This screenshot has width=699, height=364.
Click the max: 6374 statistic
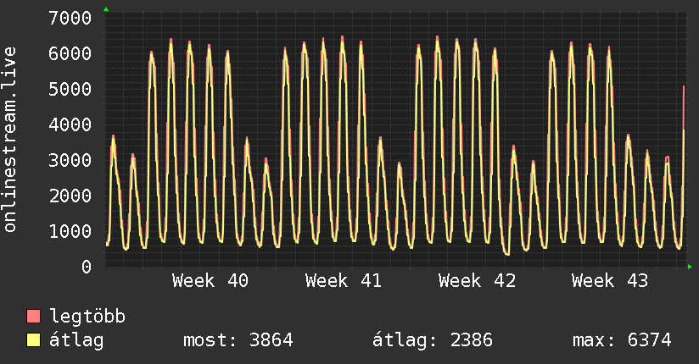pyautogui.click(x=622, y=340)
